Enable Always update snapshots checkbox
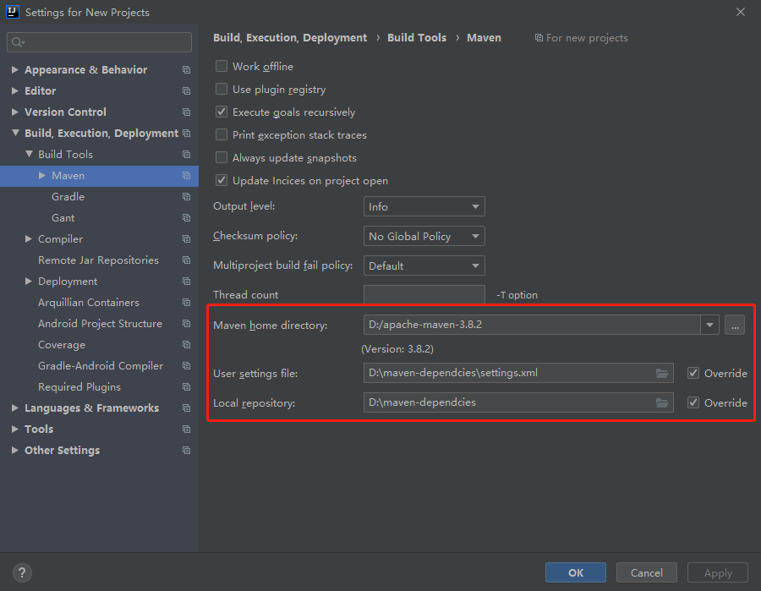This screenshot has height=591, width=761. tap(222, 157)
